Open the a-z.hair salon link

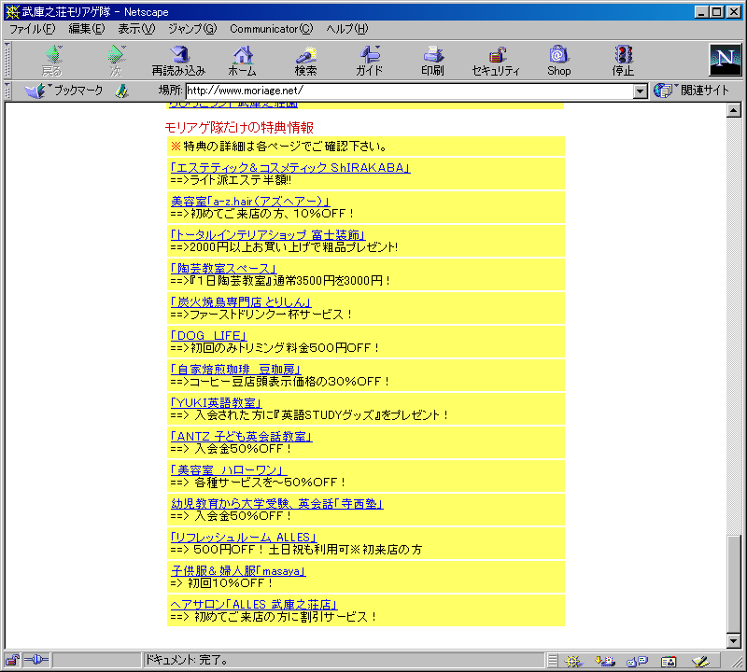250,202
